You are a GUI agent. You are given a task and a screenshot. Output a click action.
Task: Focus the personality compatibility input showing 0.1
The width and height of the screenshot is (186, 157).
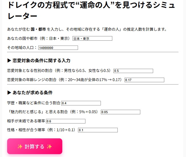click(x=98, y=130)
